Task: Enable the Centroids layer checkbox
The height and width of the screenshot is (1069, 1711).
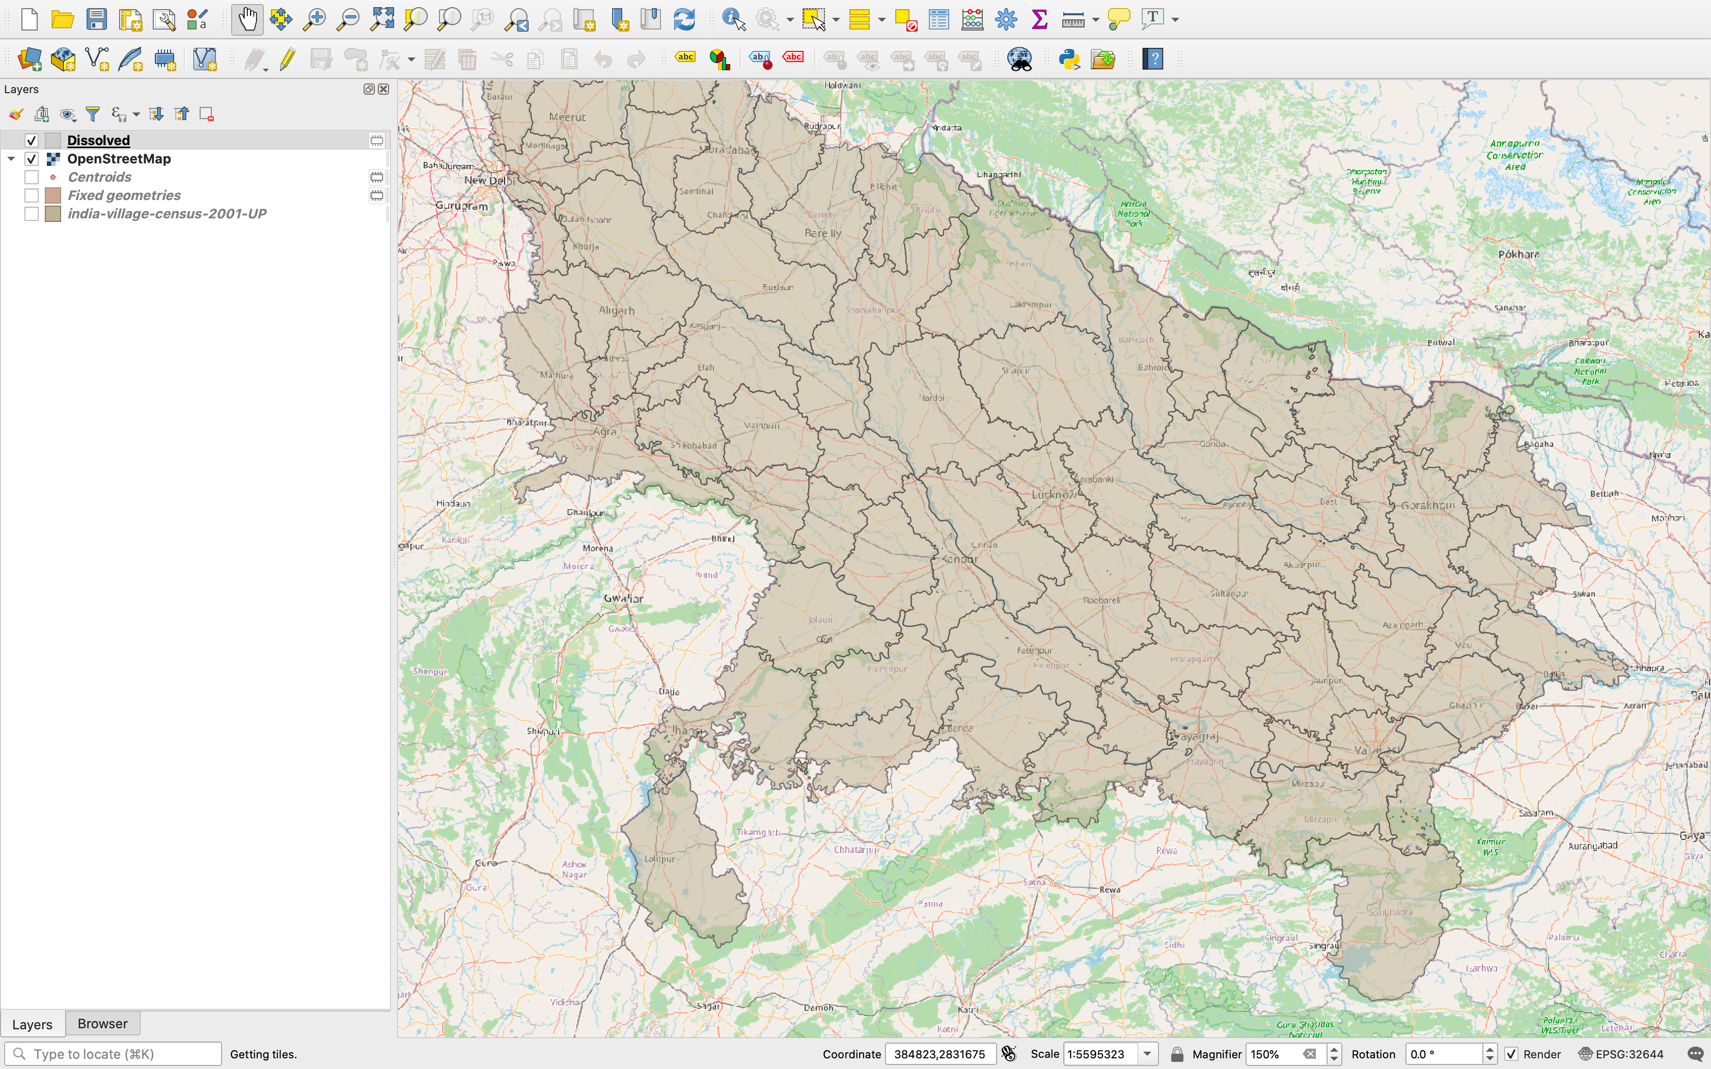Action: click(31, 177)
